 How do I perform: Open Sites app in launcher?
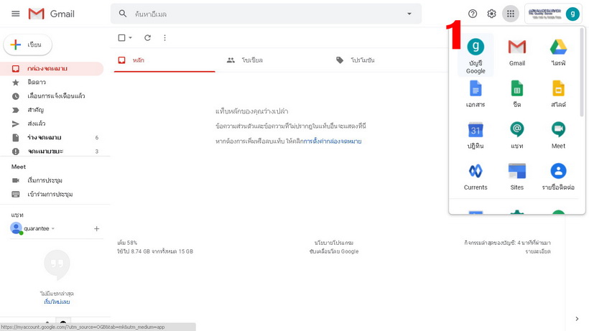coord(517,177)
